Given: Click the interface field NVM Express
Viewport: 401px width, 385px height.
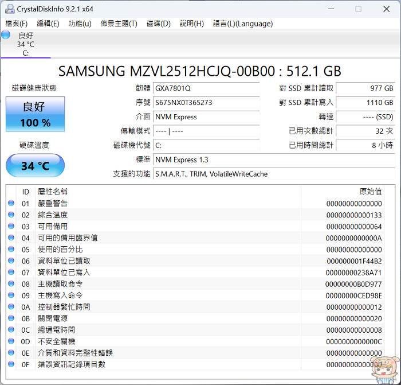Looking at the screenshot, I should 206,117.
